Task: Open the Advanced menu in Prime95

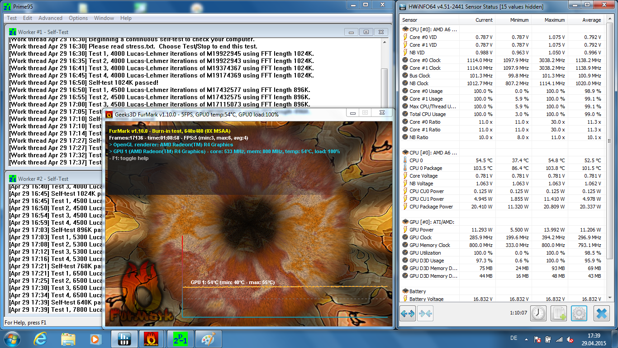Action: (50, 18)
